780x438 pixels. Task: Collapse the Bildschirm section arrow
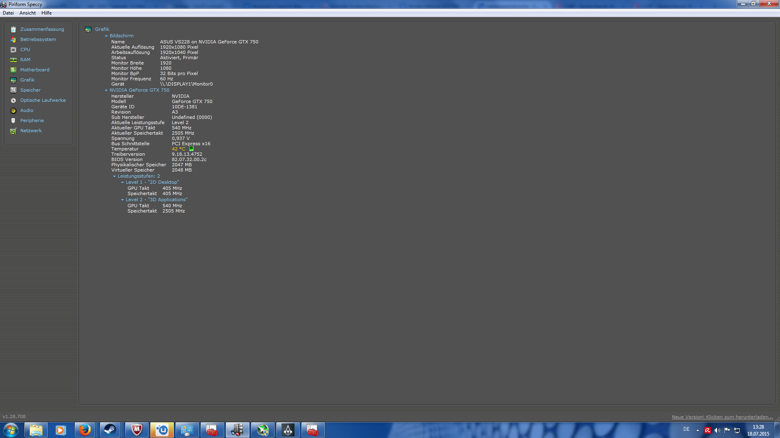(x=106, y=36)
